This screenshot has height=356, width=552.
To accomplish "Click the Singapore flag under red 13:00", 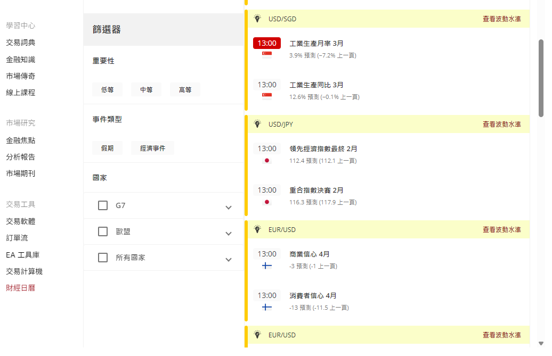I will click(267, 54).
